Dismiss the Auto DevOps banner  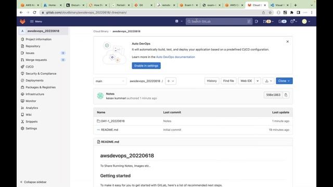click(287, 42)
